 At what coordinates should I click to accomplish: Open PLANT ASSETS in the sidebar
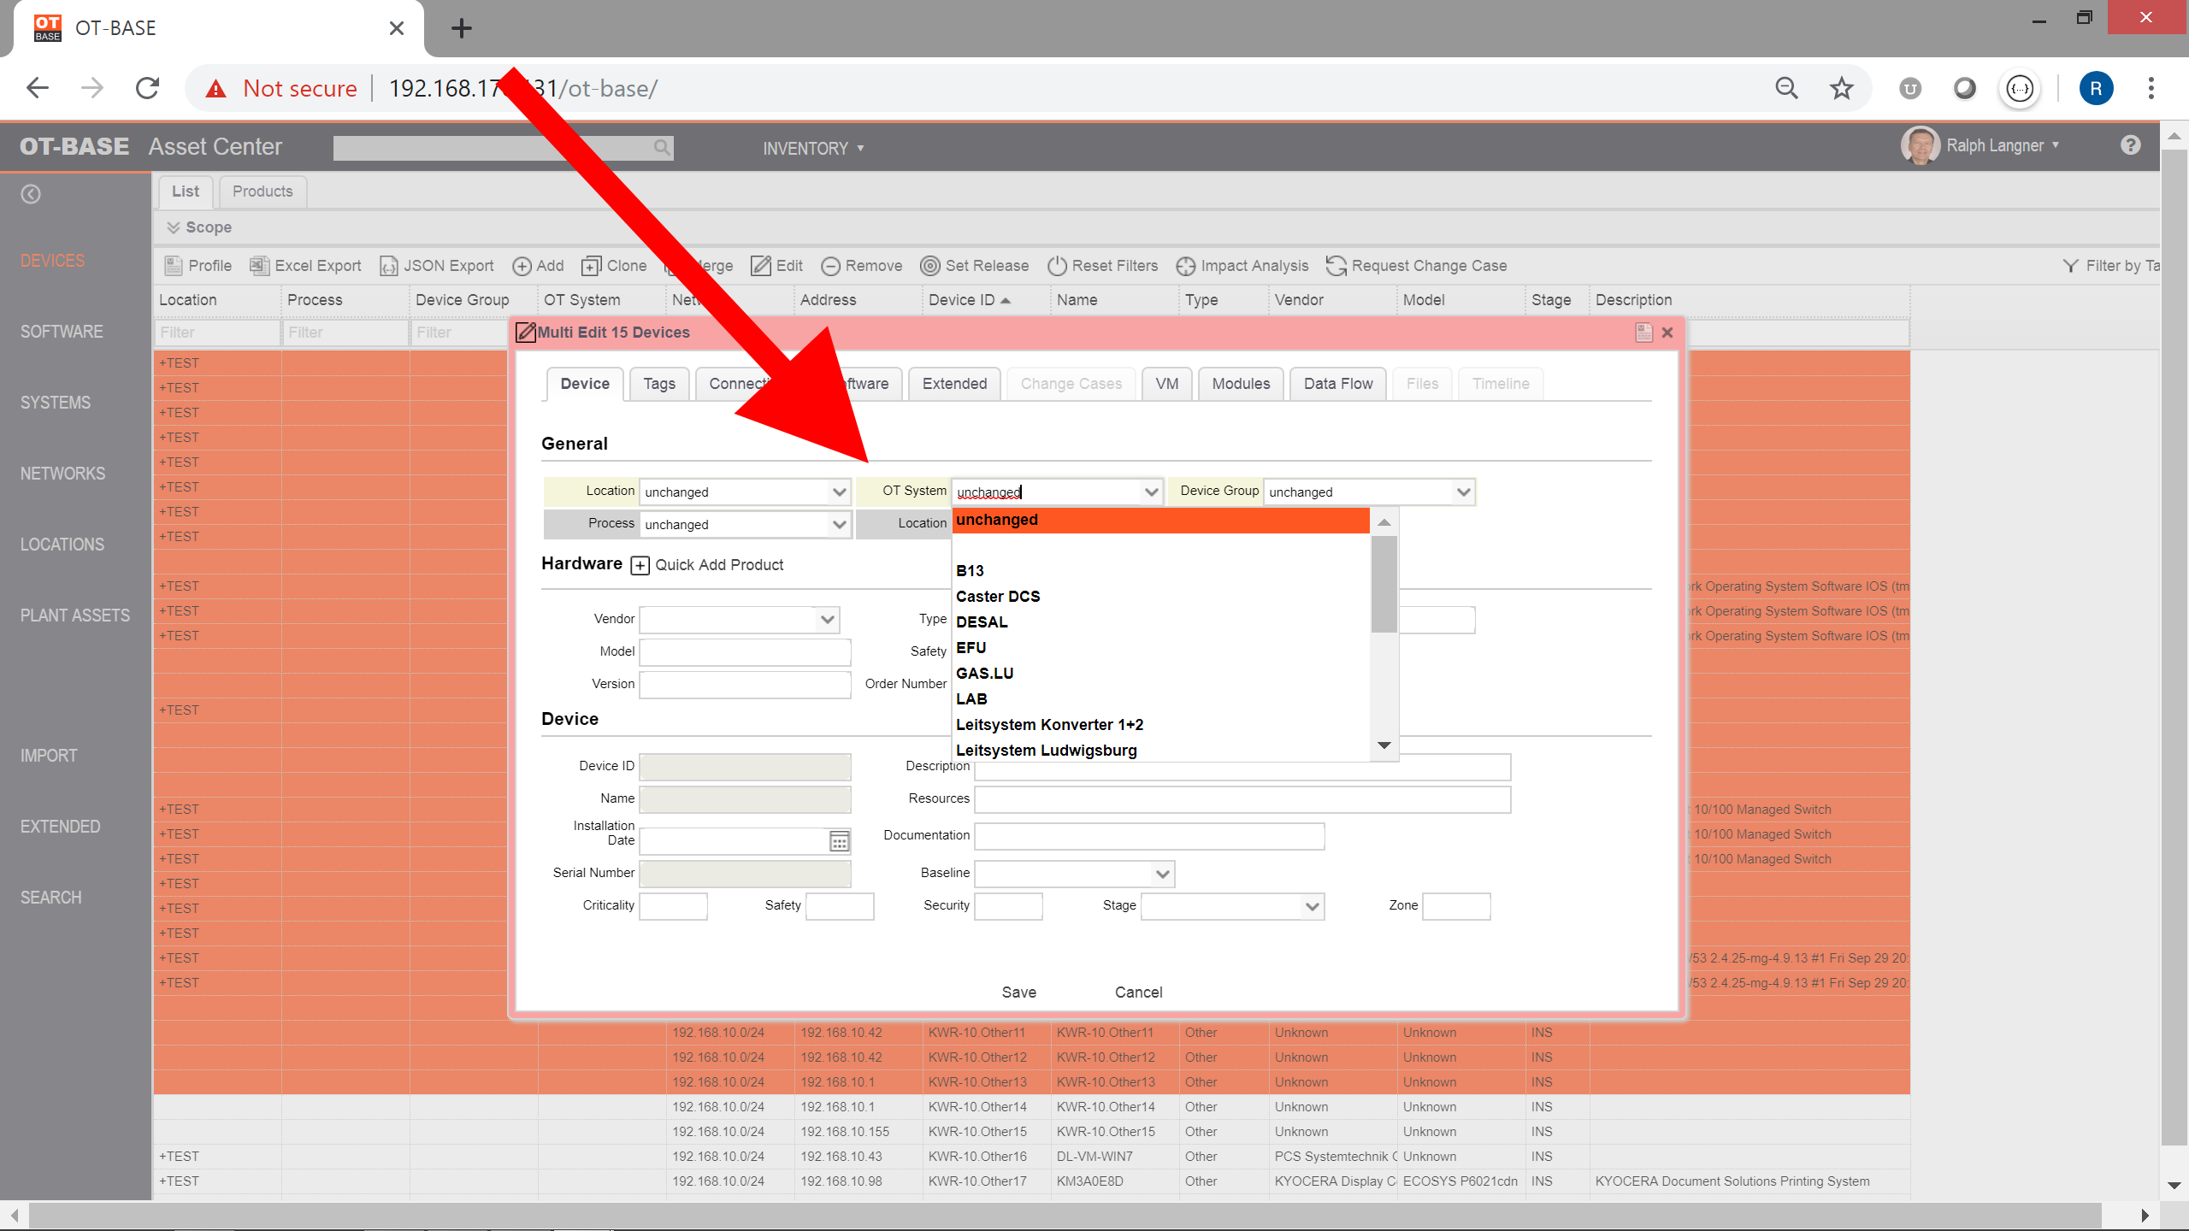(x=75, y=615)
